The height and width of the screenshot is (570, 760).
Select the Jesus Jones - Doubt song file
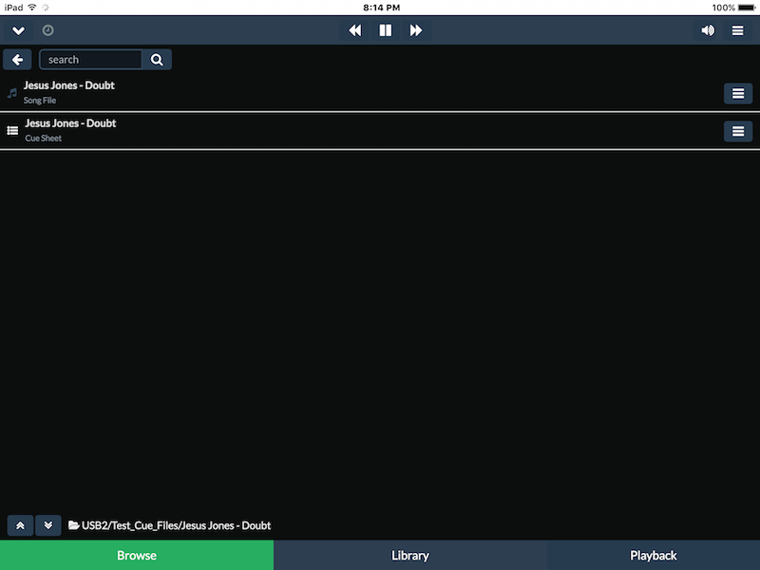380,92
